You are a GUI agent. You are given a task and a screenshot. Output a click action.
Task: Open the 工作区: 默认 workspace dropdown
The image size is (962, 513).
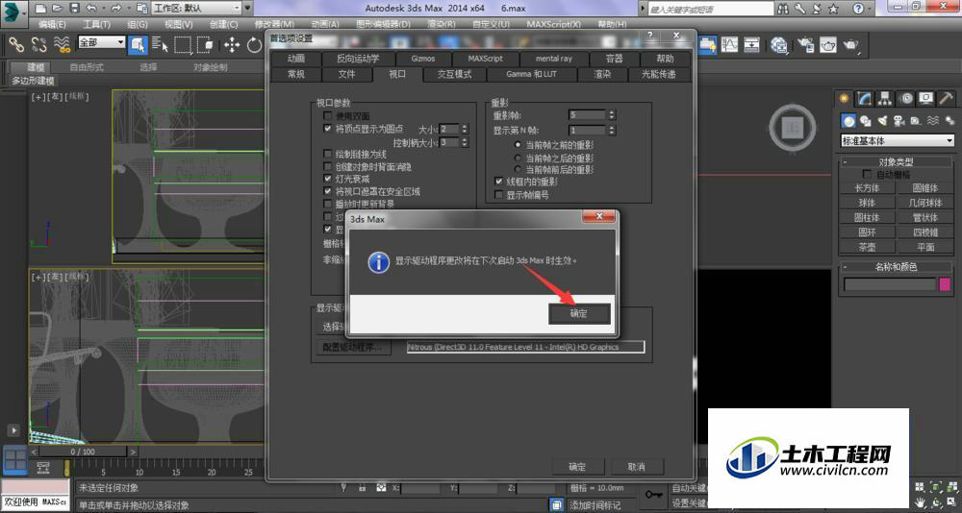(196, 9)
